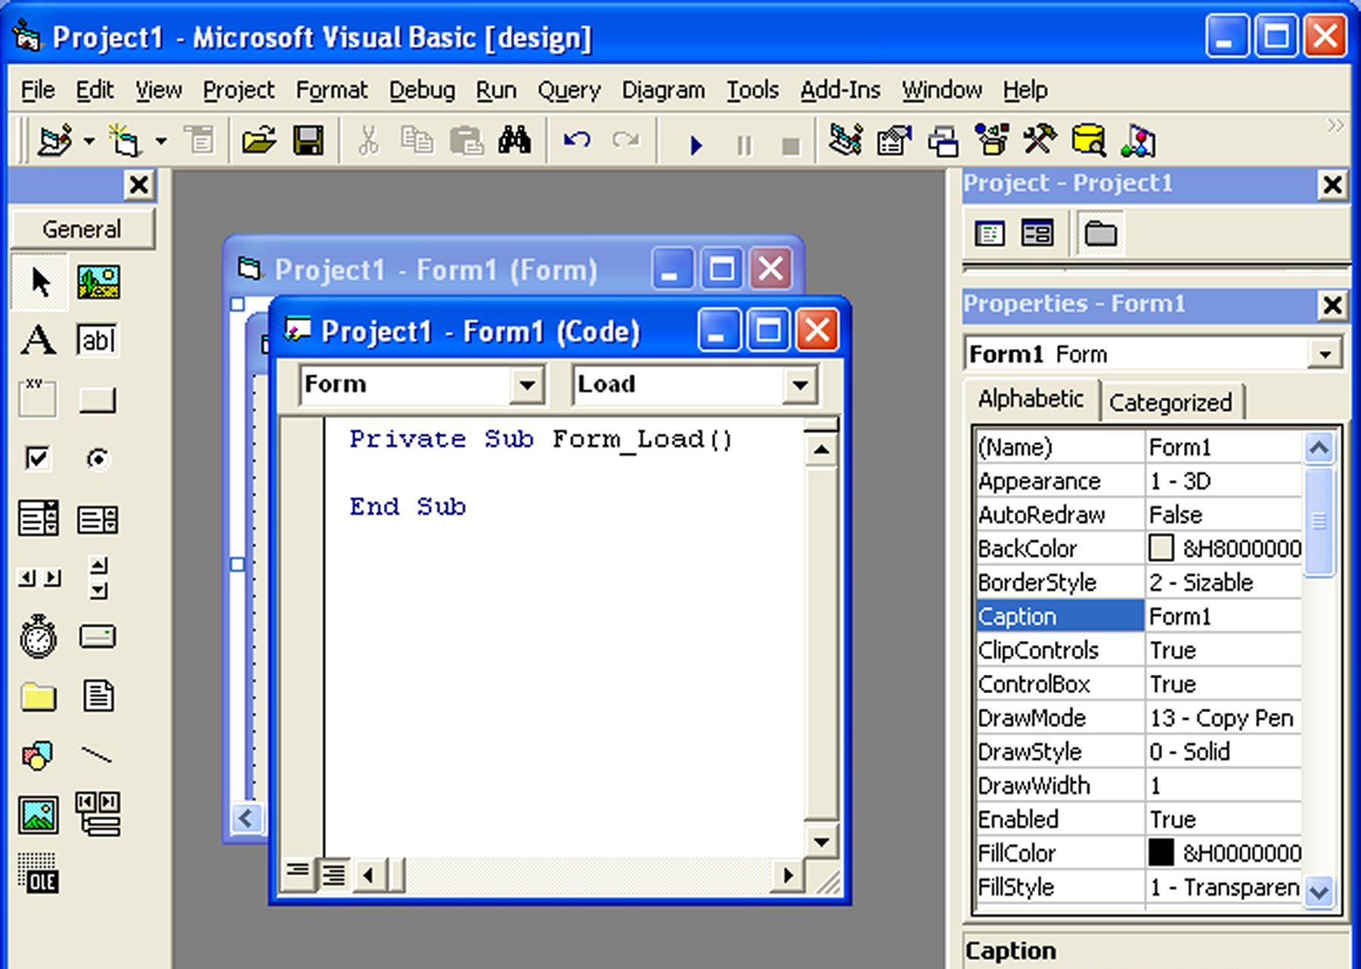Open Project Explorer from the toolbar
This screenshot has width=1361, height=969.
tap(845, 141)
